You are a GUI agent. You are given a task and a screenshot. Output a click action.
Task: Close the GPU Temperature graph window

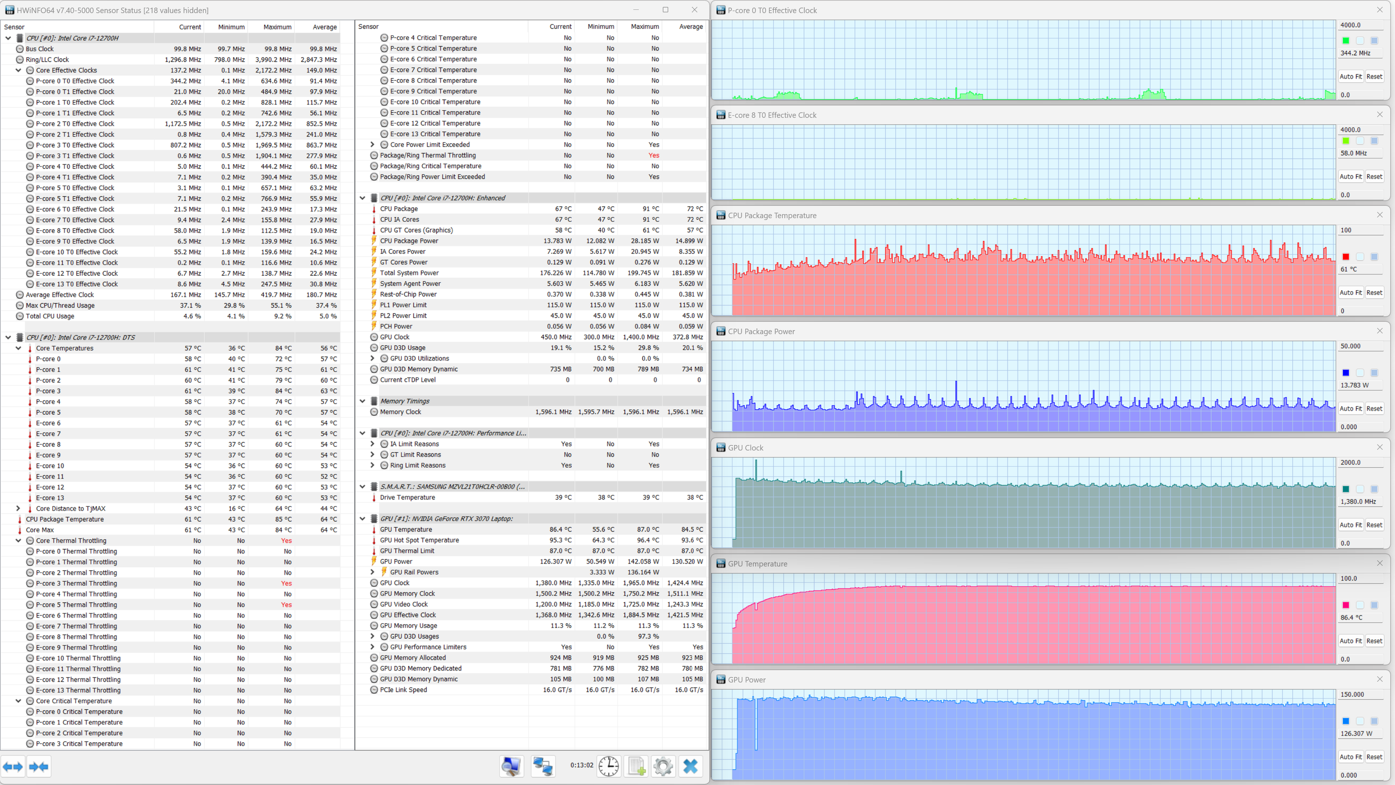[1379, 564]
